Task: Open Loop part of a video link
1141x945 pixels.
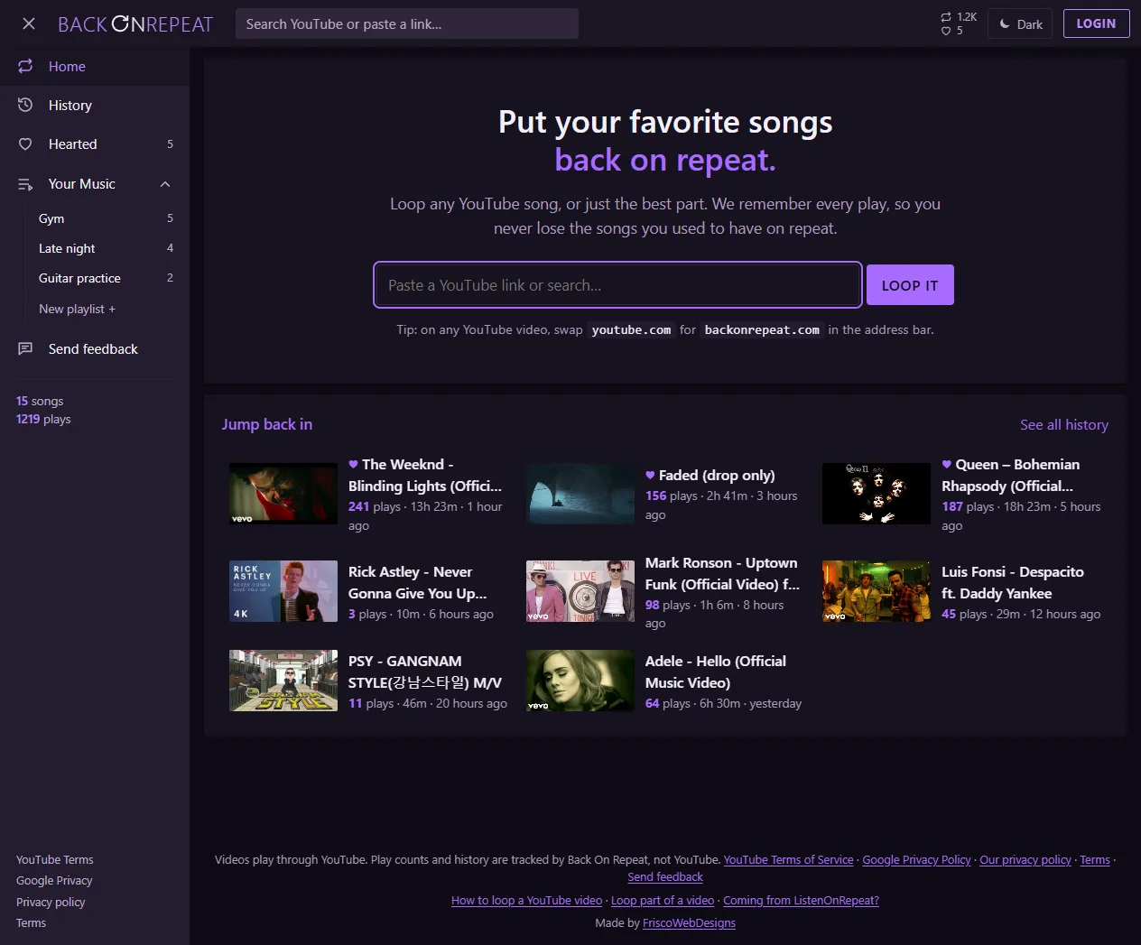Action: click(663, 900)
